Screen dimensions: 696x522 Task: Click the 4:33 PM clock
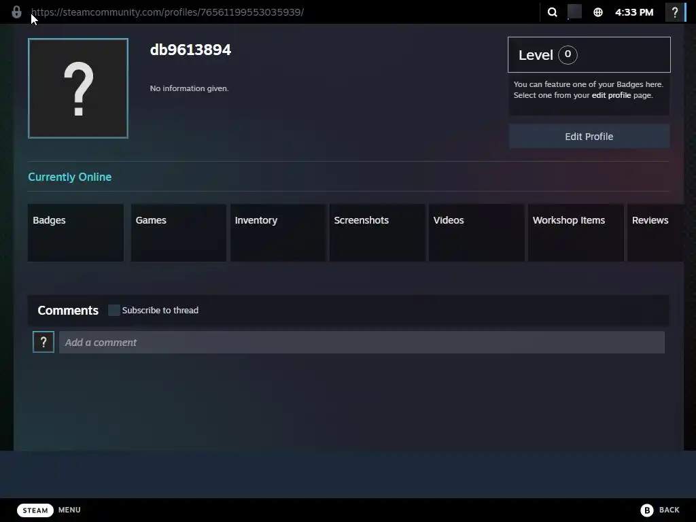coord(634,12)
